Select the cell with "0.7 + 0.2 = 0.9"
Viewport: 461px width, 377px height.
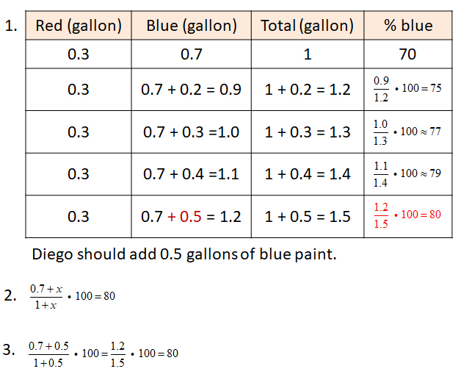click(x=192, y=90)
